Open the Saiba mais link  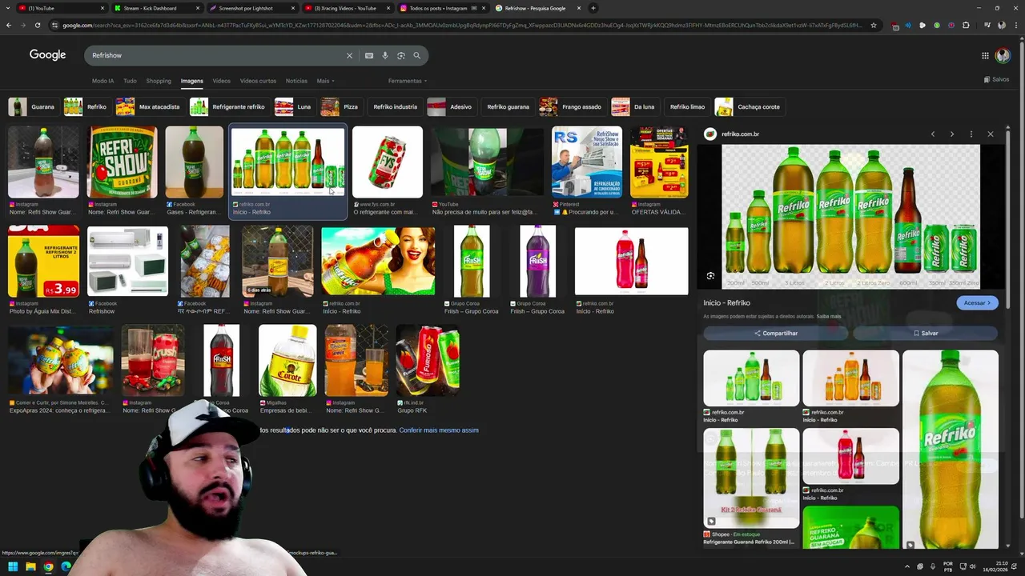coord(829,317)
